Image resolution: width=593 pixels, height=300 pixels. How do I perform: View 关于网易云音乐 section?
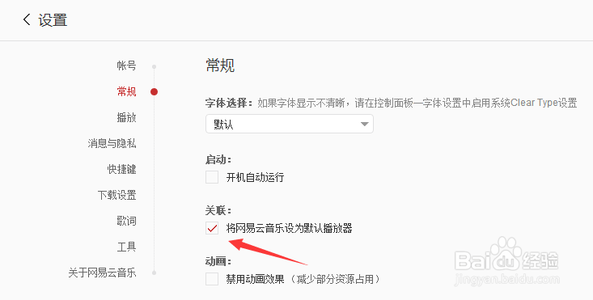(x=102, y=273)
